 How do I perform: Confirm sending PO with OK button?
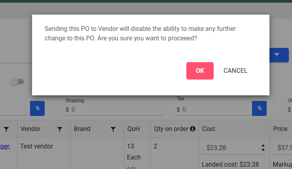[x=200, y=71]
